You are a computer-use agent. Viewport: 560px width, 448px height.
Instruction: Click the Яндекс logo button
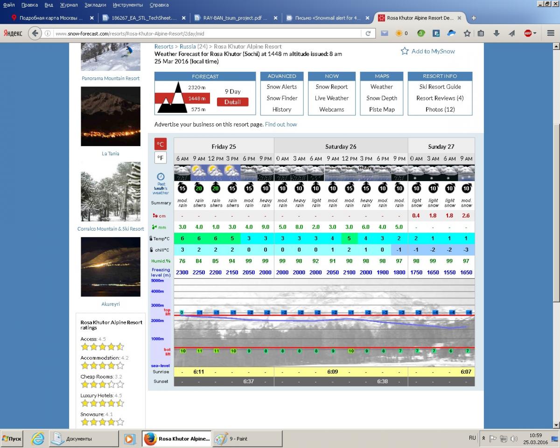pyautogui.click(x=13, y=33)
